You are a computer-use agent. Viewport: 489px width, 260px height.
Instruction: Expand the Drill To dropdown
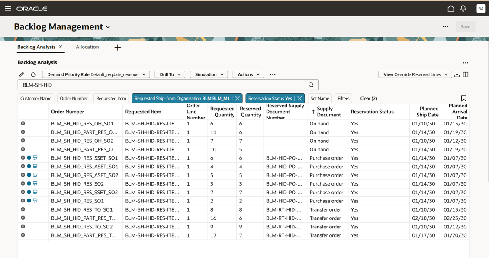coord(170,74)
